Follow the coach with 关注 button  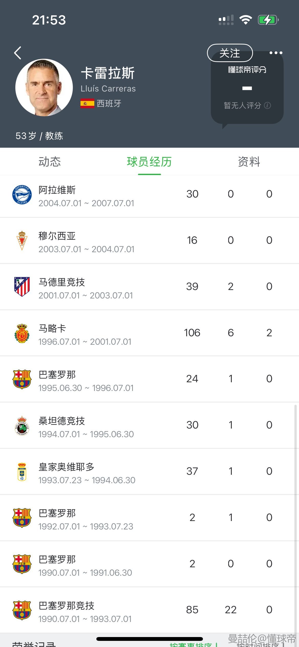(x=230, y=53)
